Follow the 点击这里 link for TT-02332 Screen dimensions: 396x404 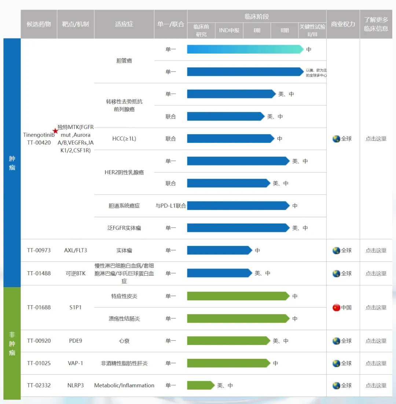click(376, 386)
